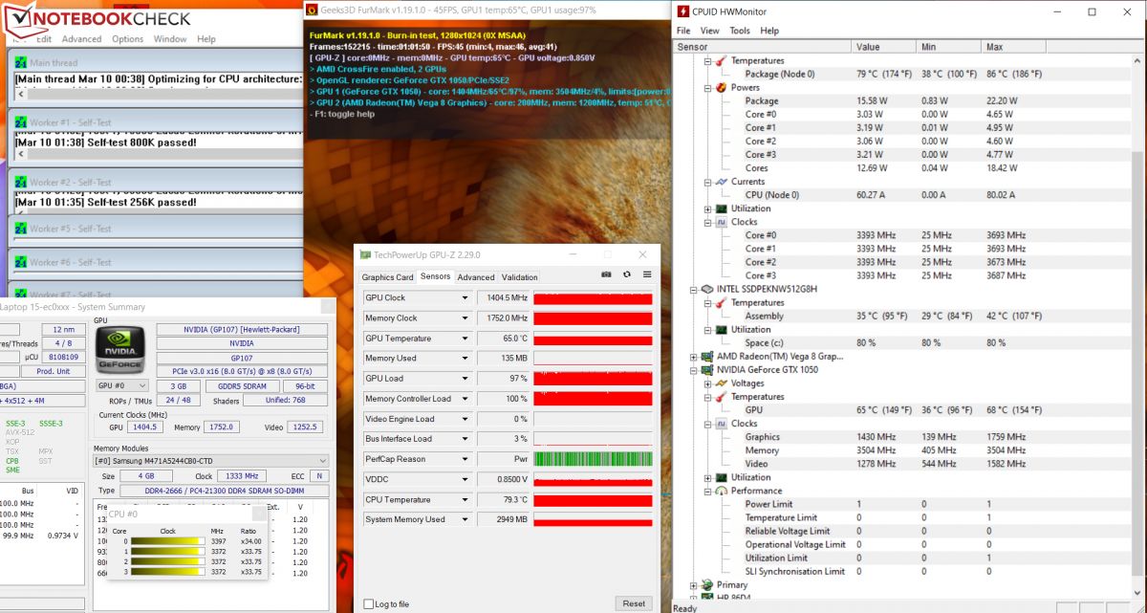The image size is (1147, 613).
Task: Expand the AMD Radeon Vega 8 node
Action: pyautogui.click(x=694, y=356)
